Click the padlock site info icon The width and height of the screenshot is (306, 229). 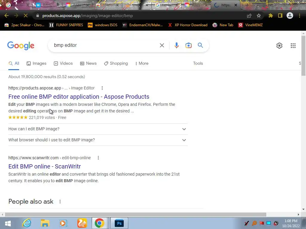[x=37, y=16]
